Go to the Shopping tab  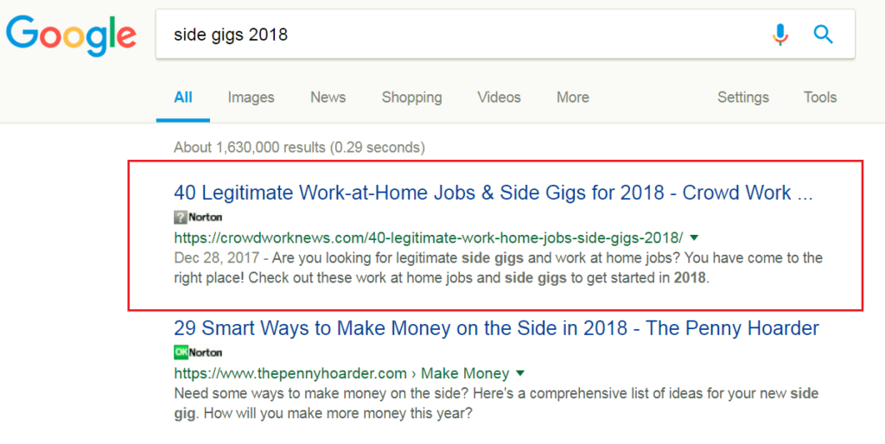[411, 98]
